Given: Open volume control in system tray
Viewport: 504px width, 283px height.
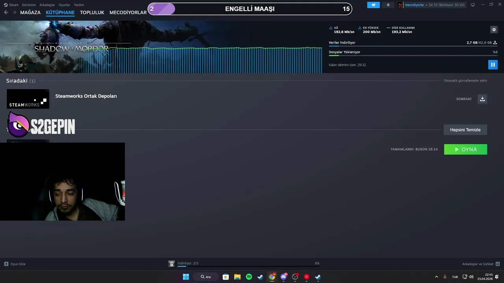Looking at the screenshot, I should click(471, 277).
